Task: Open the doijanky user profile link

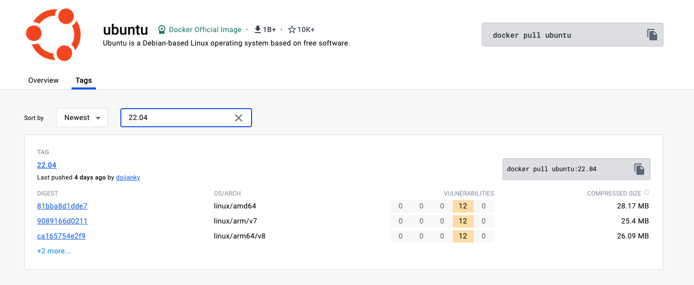Action: click(x=128, y=177)
